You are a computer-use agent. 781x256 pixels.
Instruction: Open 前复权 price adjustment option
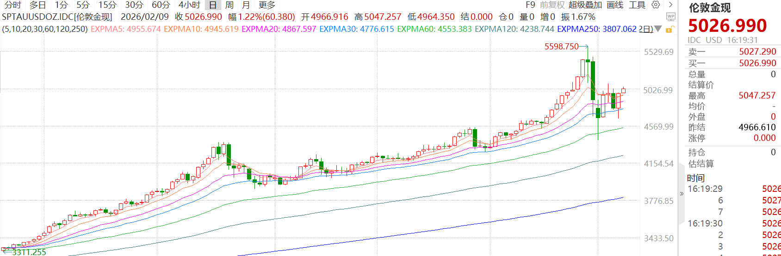(552, 5)
